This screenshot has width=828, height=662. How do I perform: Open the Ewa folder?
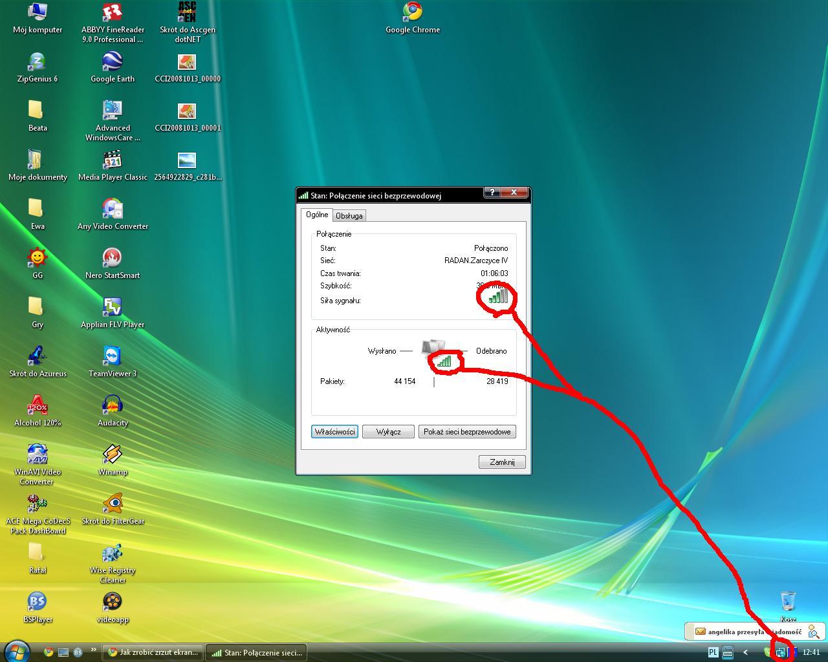38,215
